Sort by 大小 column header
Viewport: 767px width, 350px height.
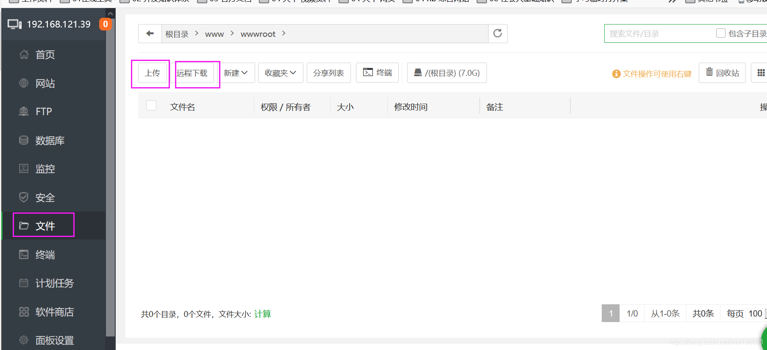click(345, 107)
